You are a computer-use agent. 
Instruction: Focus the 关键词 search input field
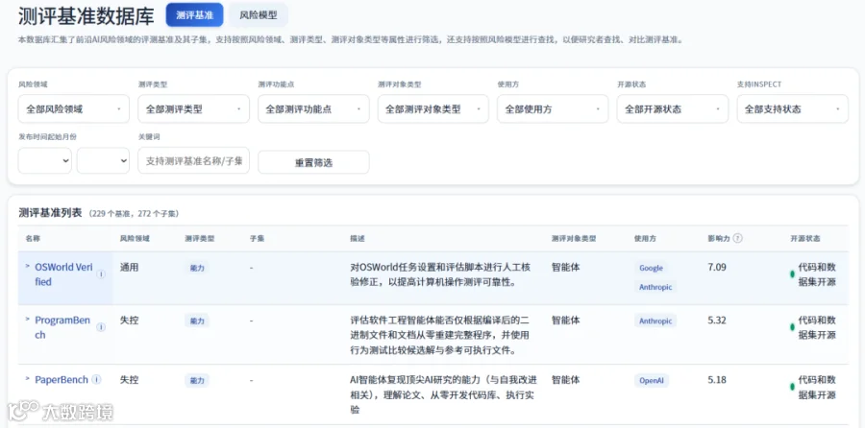(193, 161)
